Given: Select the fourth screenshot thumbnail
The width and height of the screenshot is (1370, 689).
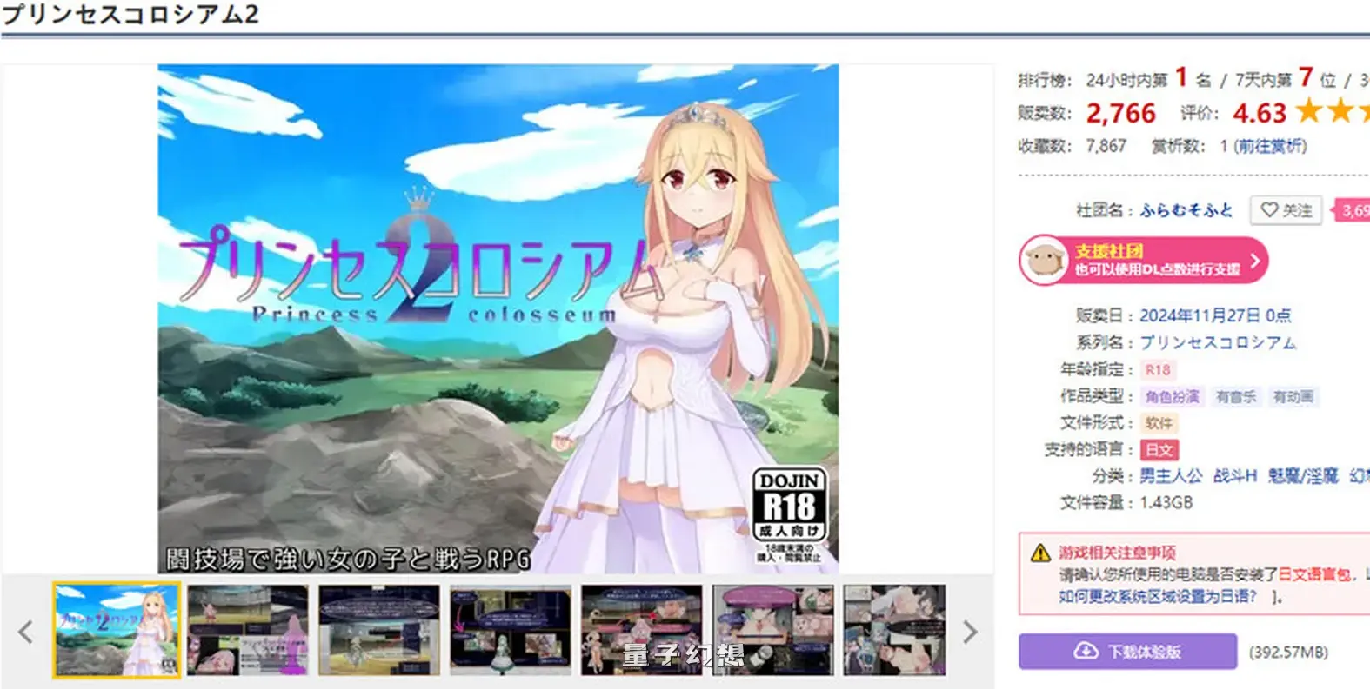Looking at the screenshot, I should pos(511,630).
